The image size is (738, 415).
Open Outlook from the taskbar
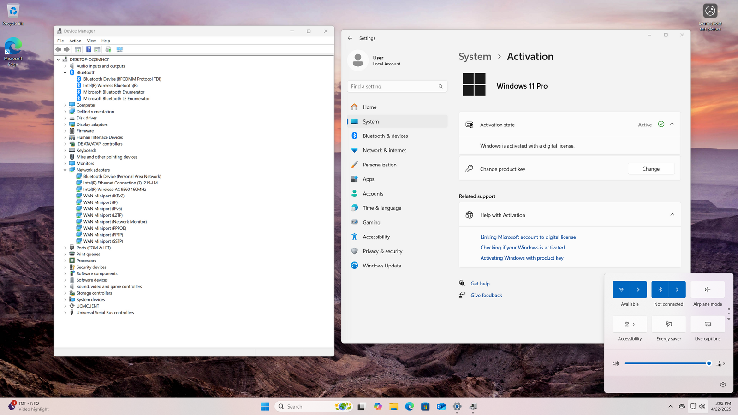pyautogui.click(x=441, y=406)
